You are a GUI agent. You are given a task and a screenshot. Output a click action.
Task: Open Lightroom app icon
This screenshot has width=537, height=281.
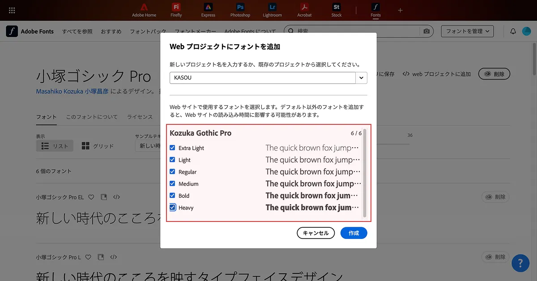point(272,8)
